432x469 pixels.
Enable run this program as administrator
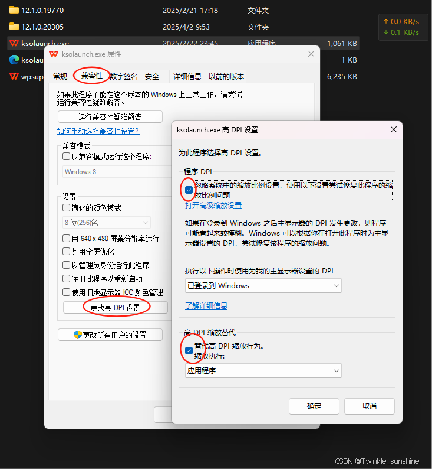click(66, 265)
